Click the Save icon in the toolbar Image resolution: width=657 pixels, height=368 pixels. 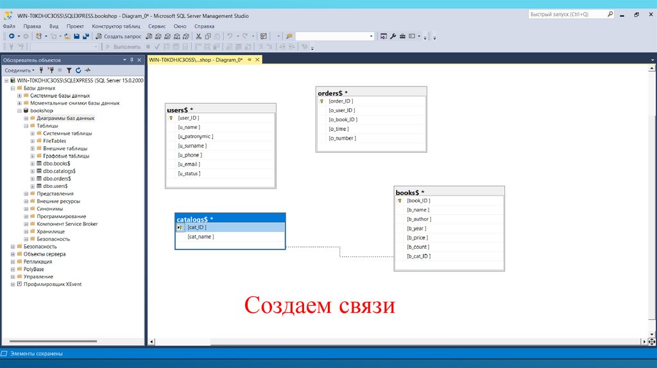pos(76,37)
